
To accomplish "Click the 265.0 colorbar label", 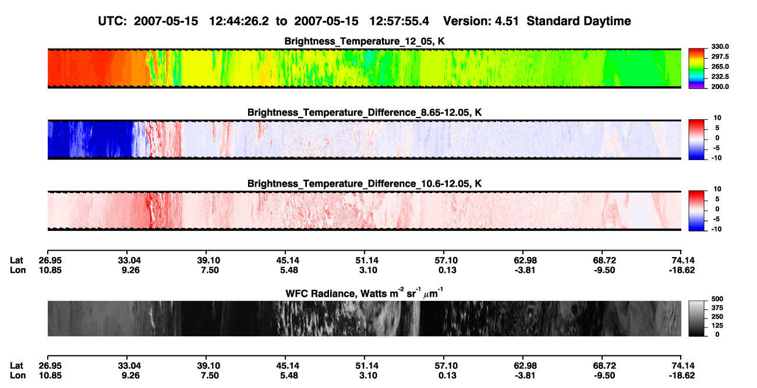I will 720,66.
